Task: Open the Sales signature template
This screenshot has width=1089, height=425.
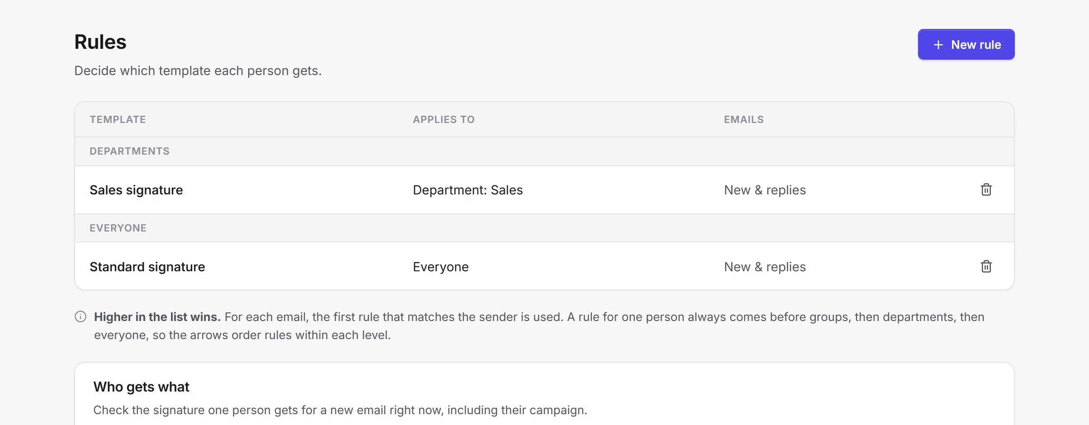Action: pyautogui.click(x=136, y=190)
